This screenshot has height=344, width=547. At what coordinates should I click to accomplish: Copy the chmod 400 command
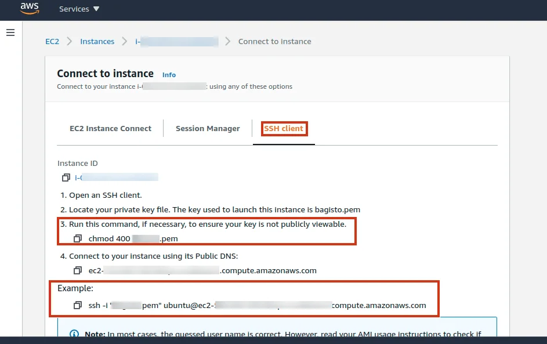pos(78,238)
